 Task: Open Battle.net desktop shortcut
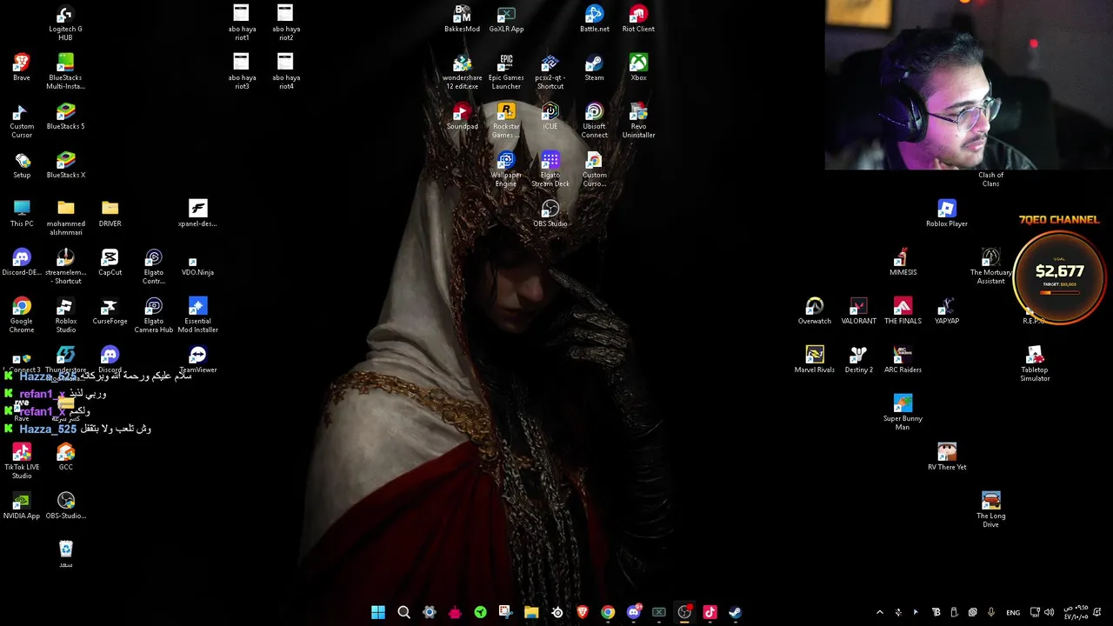(594, 19)
